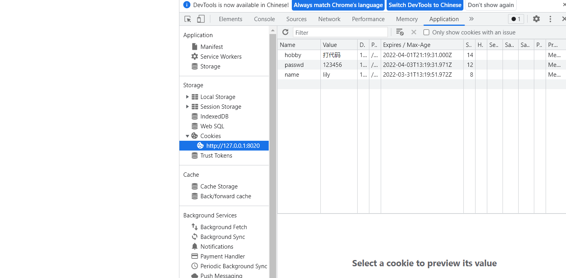
Task: Expand the Local Storage tree
Action: coord(187,97)
